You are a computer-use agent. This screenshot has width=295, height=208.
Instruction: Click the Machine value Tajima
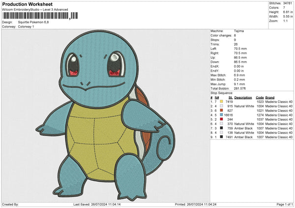240,31
